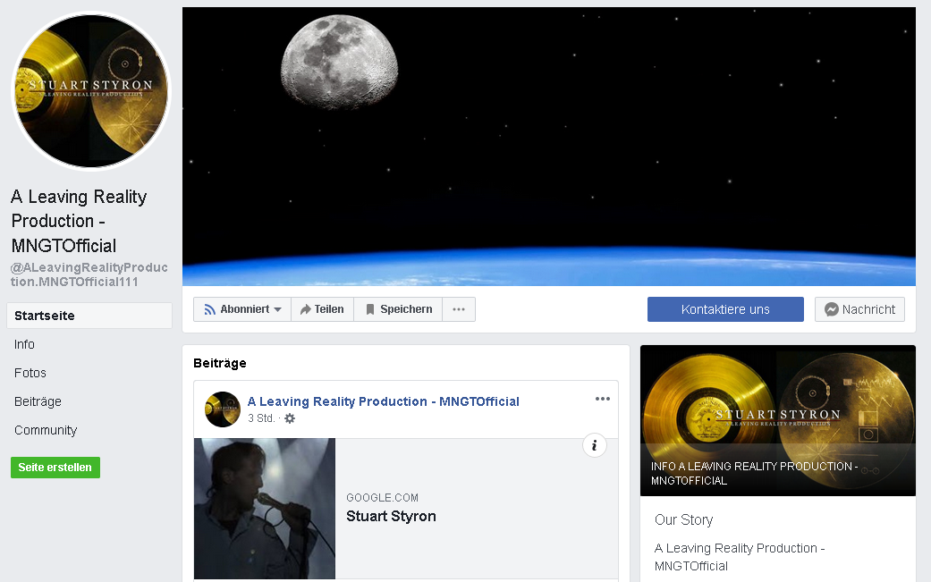This screenshot has height=582, width=931.
Task: Click the page name link in the post
Action: point(384,401)
